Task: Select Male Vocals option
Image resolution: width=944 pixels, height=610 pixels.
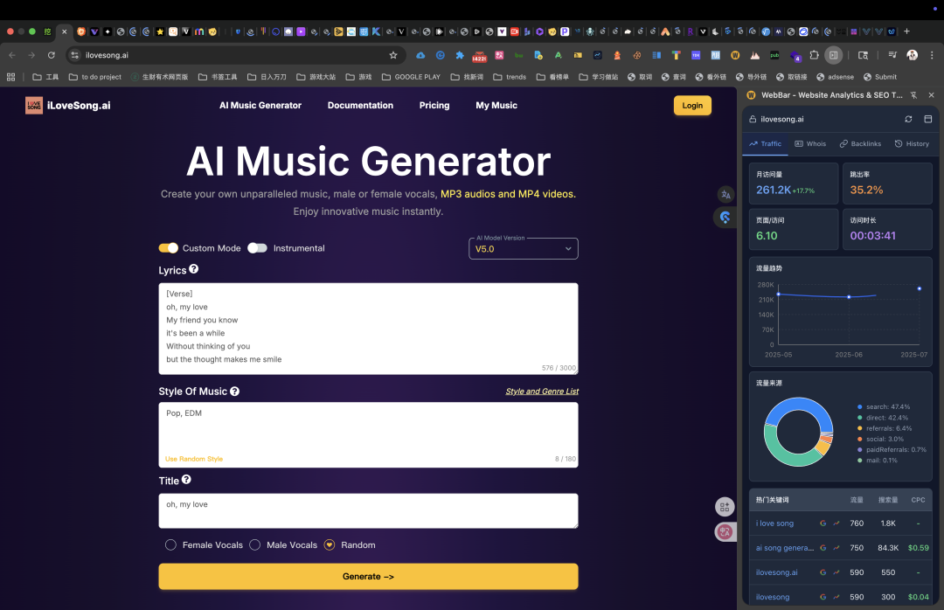Action: pyautogui.click(x=255, y=545)
